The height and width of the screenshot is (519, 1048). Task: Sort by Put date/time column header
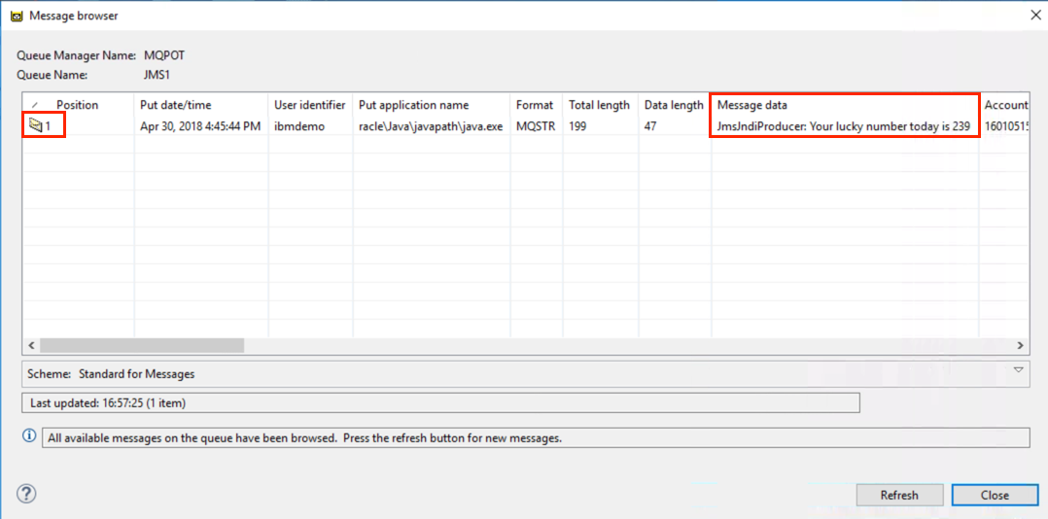[x=201, y=105]
